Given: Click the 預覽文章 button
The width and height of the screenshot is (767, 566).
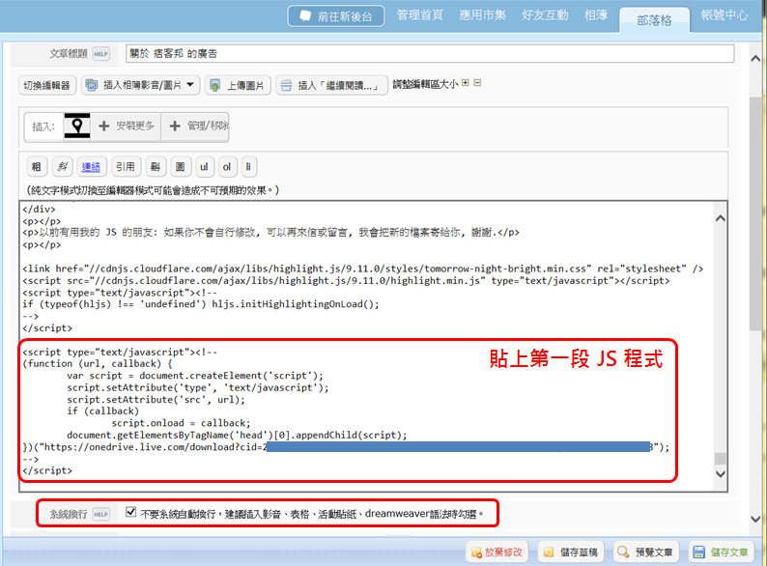Looking at the screenshot, I should [x=645, y=552].
